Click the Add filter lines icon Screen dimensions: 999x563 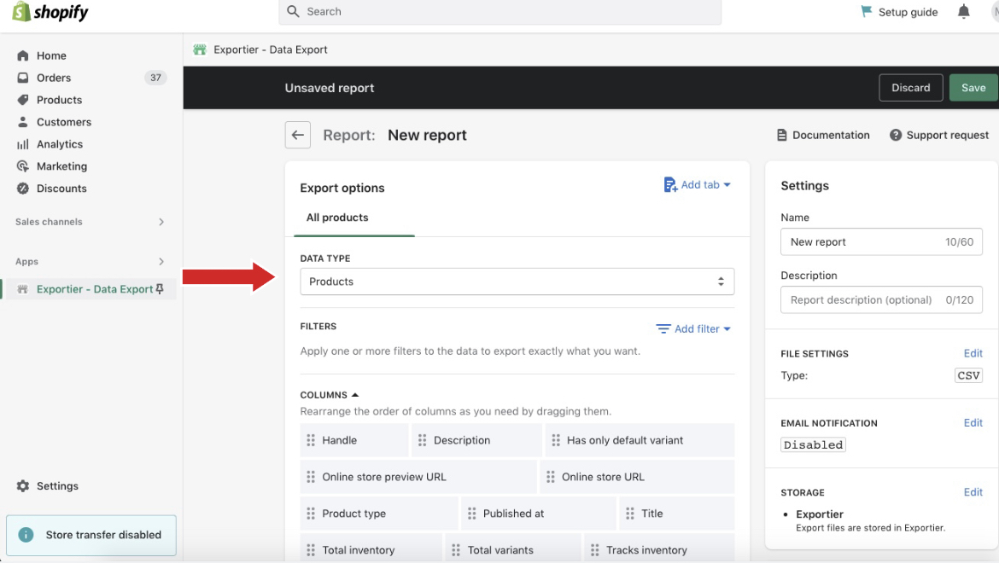663,329
